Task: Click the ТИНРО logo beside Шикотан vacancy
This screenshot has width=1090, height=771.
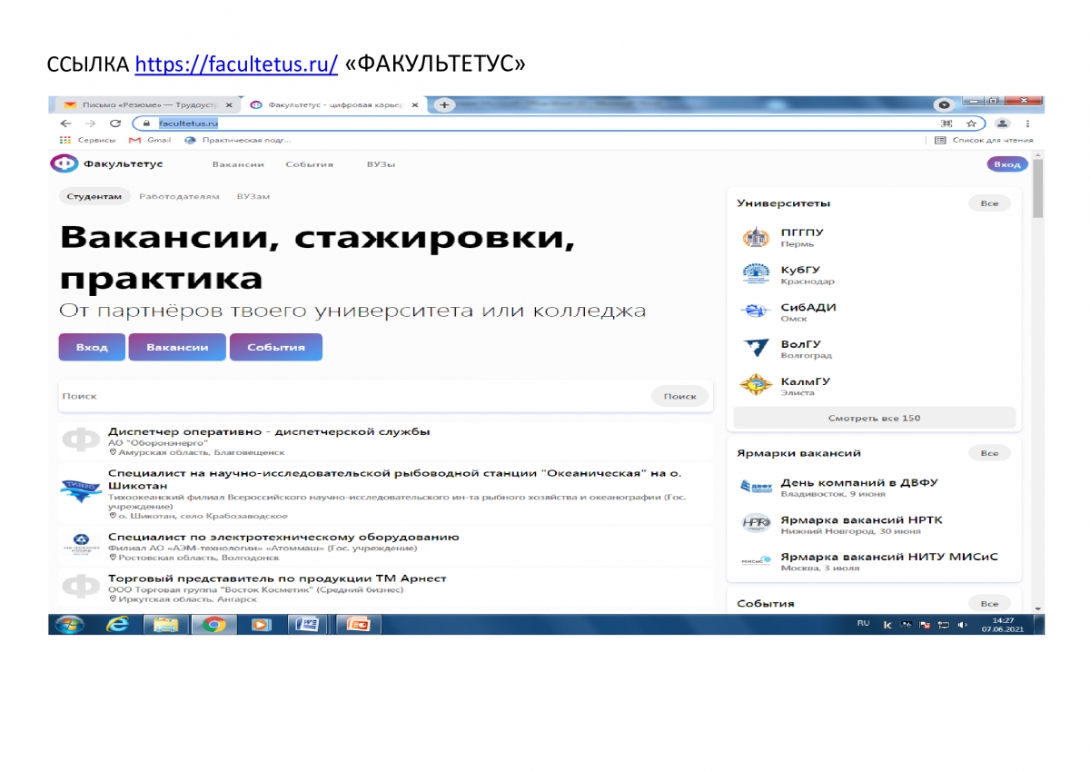Action: 81,490
